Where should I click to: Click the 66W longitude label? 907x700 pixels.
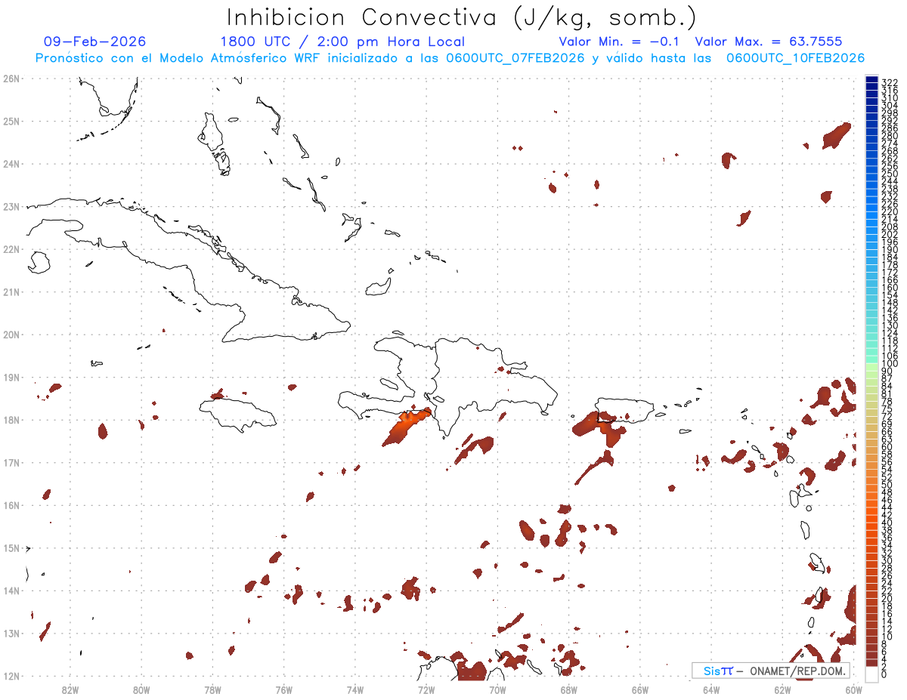[x=640, y=689]
